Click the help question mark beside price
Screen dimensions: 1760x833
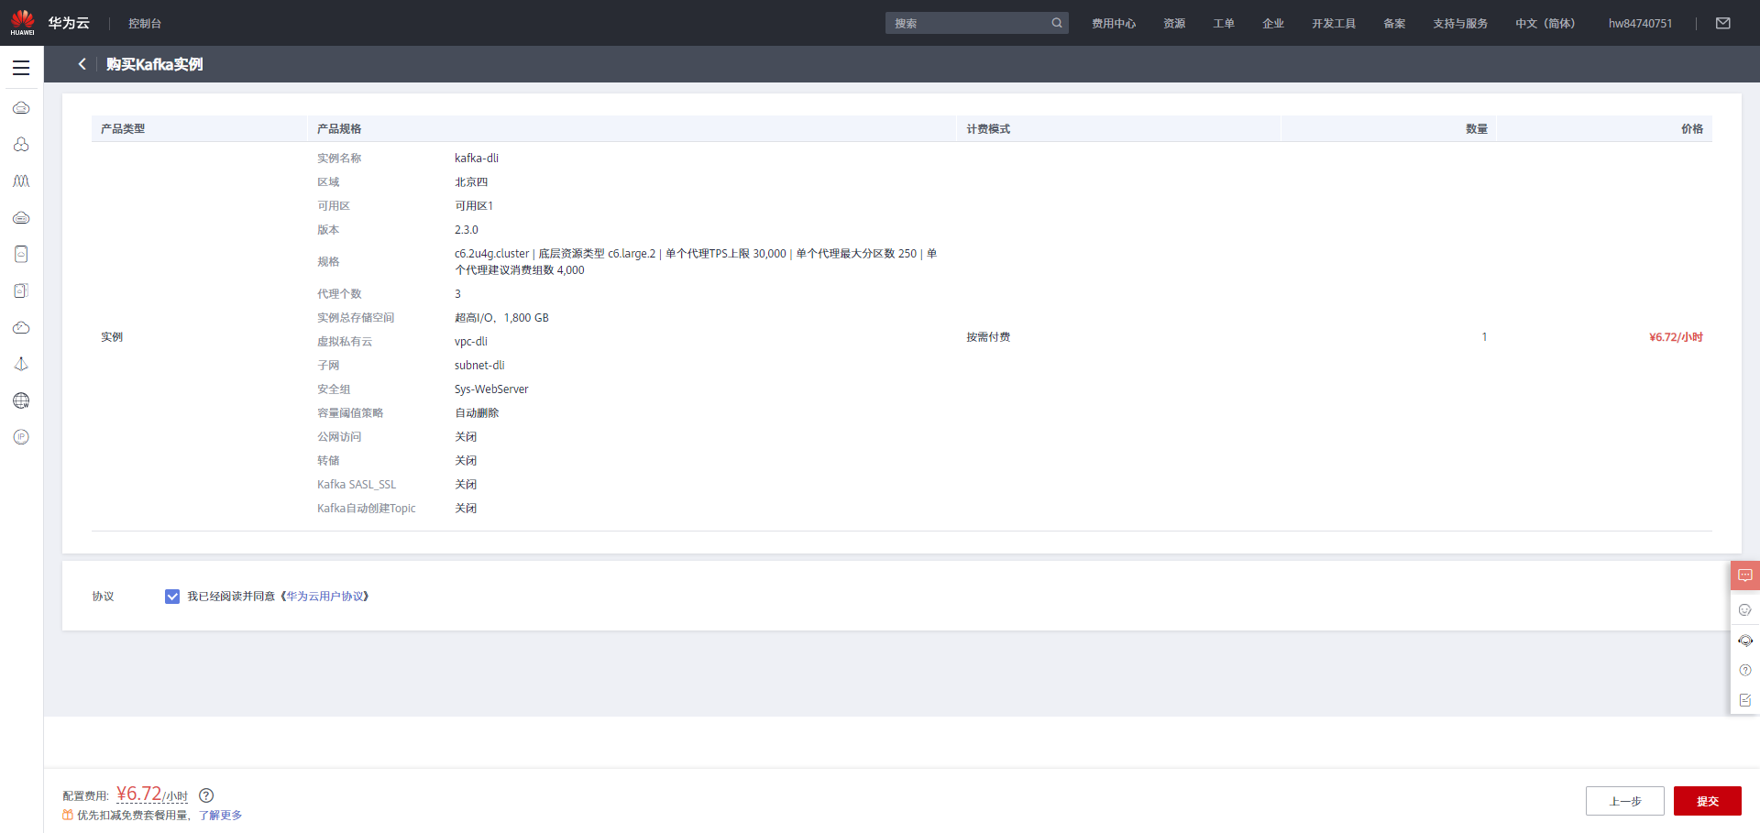click(x=206, y=795)
